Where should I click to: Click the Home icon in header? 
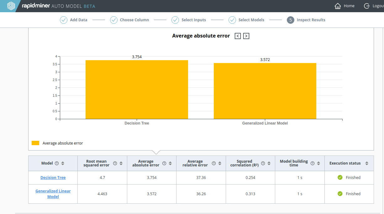tap(338, 6)
